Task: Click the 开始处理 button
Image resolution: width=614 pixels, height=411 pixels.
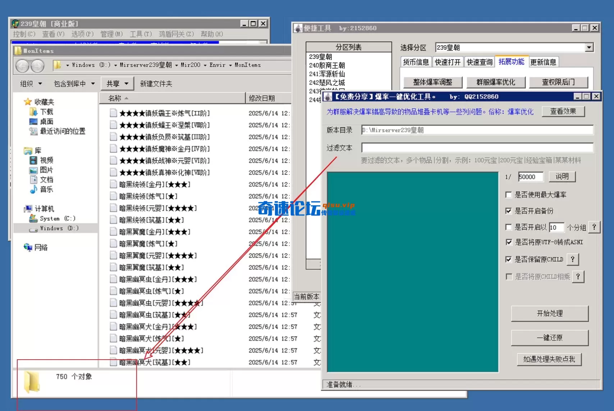Action: tap(549, 313)
